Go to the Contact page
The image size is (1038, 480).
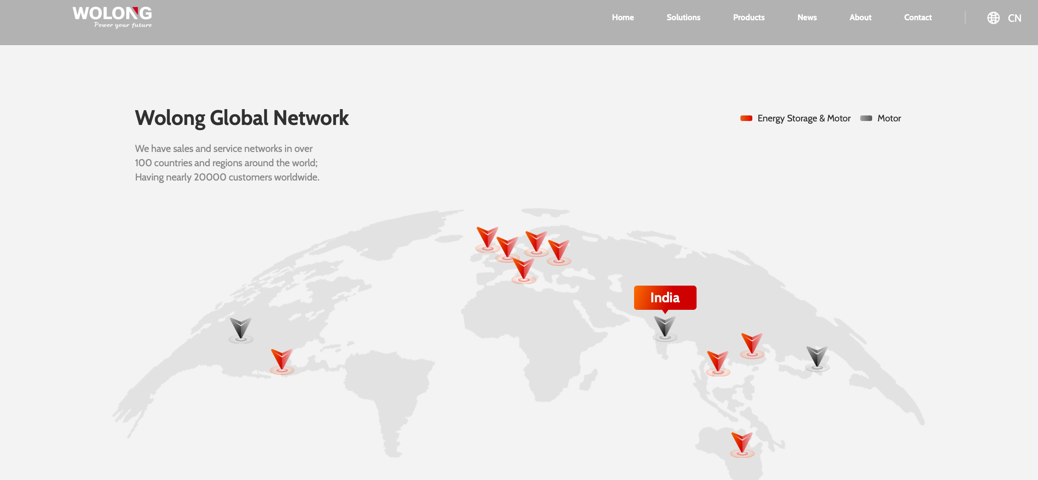[917, 17]
